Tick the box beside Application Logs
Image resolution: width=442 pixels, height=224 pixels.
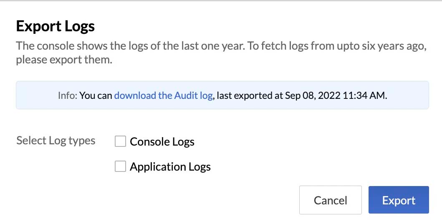(x=120, y=166)
